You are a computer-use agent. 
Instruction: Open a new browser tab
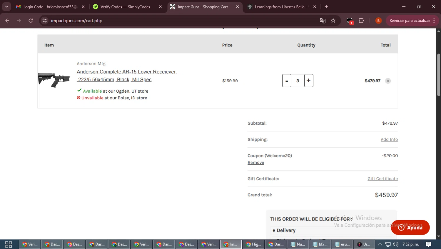[x=326, y=7]
